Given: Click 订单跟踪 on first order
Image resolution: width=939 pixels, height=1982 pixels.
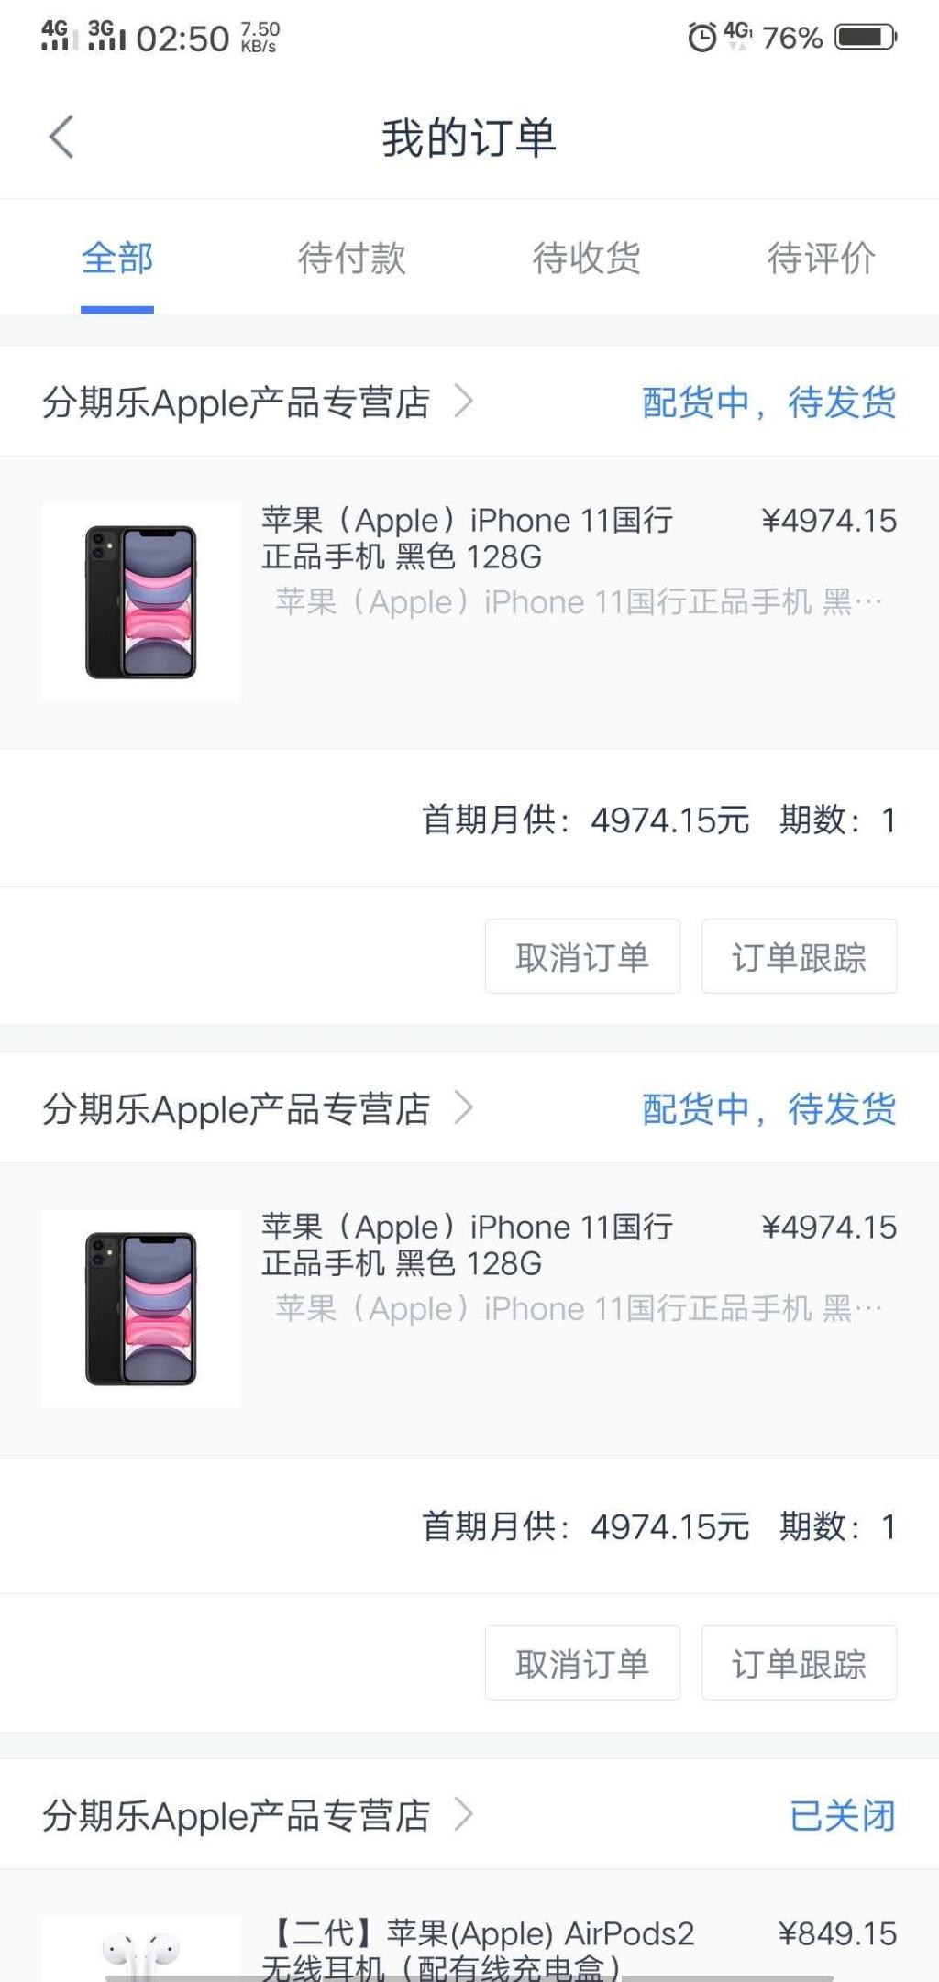Looking at the screenshot, I should point(800,956).
